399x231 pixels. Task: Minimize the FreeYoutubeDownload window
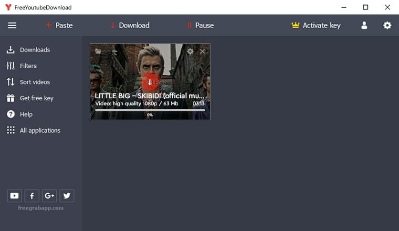point(344,7)
